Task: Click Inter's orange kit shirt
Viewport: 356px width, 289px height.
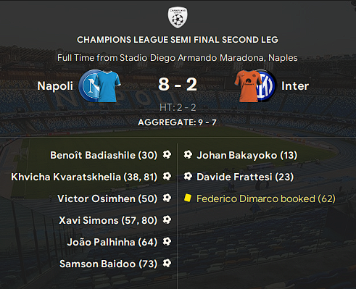Action: click(x=248, y=86)
